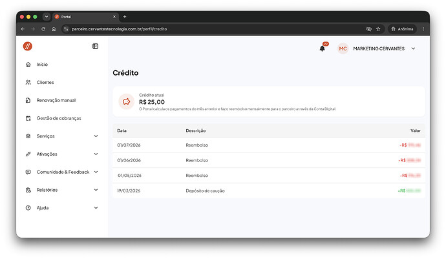446x259 pixels.
Task: Open a new tab with the plus button
Action: [x=125, y=17]
